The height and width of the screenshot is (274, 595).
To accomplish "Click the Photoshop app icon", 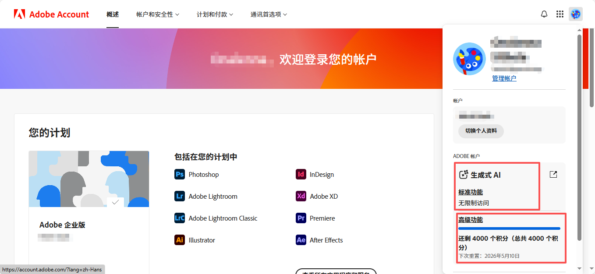I will [180, 174].
